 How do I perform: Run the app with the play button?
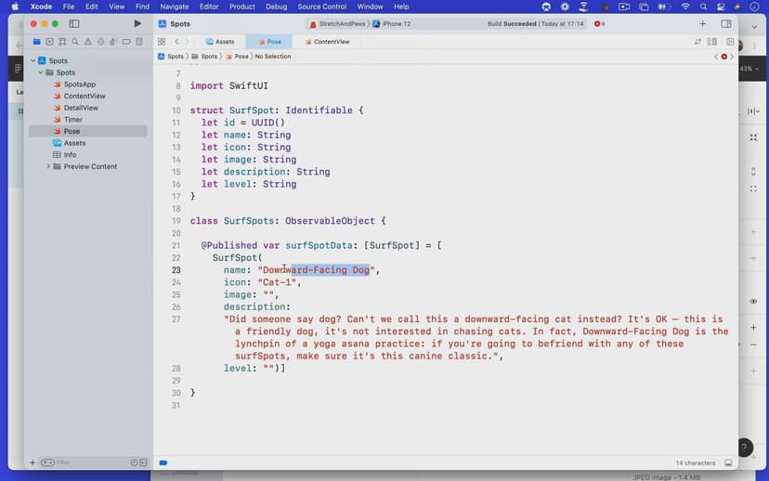point(137,23)
